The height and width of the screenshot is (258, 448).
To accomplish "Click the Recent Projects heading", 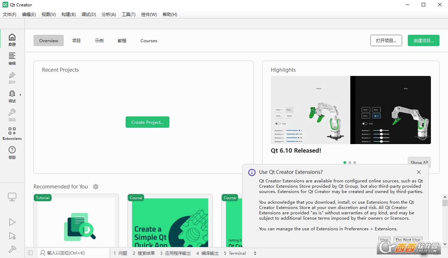I will click(60, 70).
